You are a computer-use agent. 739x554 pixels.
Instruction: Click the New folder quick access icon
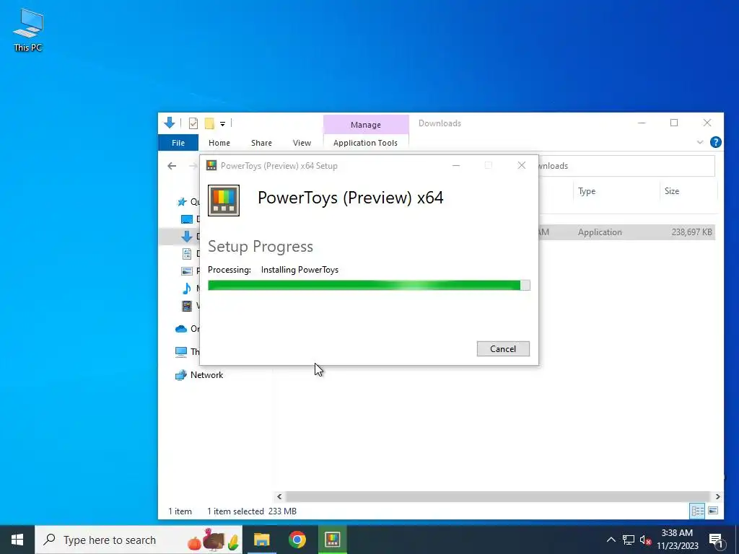point(209,123)
